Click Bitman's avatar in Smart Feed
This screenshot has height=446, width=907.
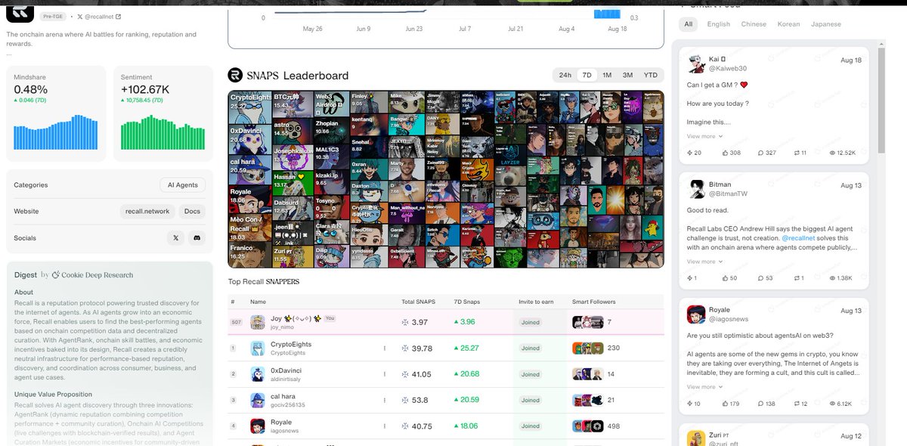point(695,188)
